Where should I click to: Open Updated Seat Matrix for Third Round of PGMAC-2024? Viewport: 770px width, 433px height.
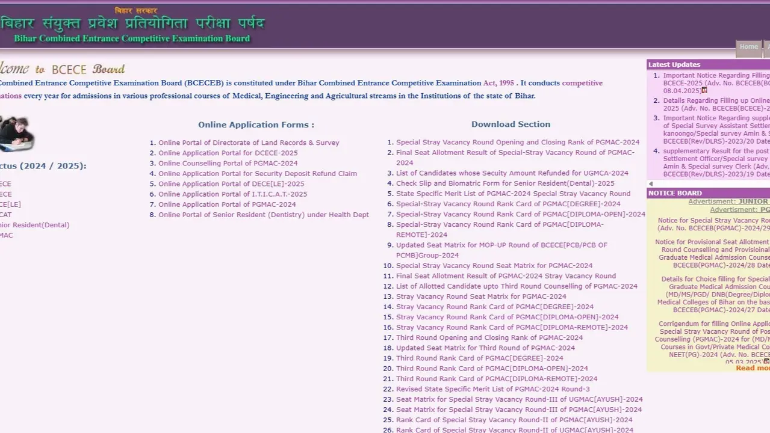[485, 348]
